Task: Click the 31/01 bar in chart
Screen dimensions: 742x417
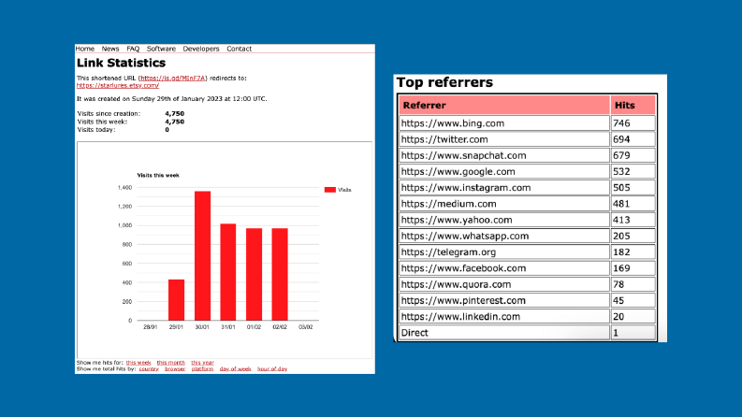Action: 228,272
